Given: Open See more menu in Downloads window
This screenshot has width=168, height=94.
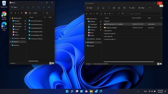Looking at the screenshot, I should [150, 8].
